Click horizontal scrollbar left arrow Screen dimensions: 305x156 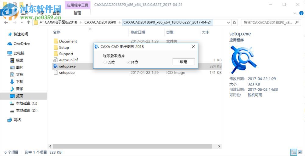tap(50, 146)
